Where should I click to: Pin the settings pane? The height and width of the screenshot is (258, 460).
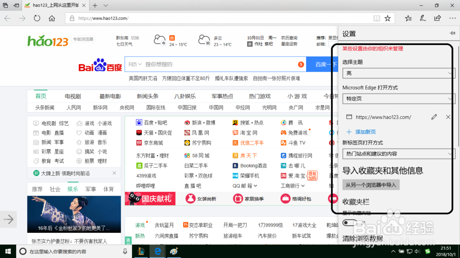pos(452,33)
